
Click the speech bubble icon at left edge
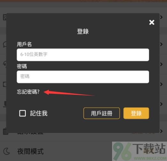click(x=5, y=44)
